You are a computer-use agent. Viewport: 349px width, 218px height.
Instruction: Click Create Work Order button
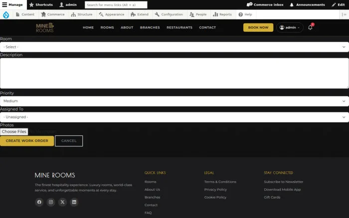click(27, 141)
